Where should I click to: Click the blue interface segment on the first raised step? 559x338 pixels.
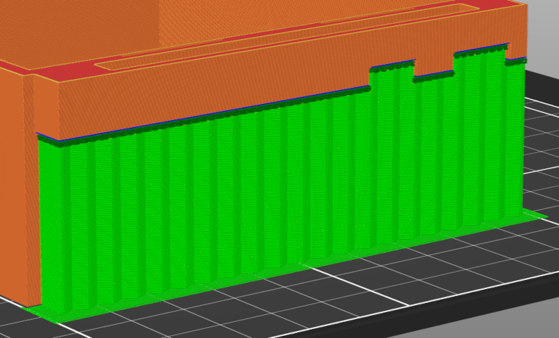(393, 63)
